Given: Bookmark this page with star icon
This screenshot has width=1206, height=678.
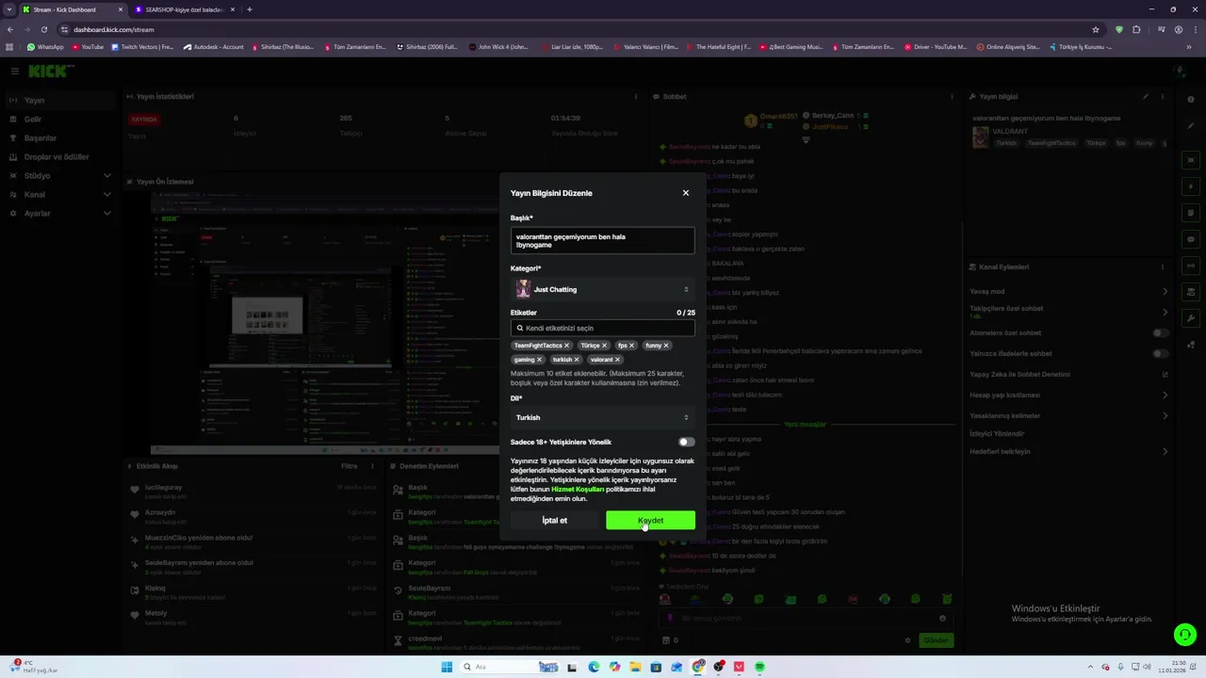Looking at the screenshot, I should pyautogui.click(x=1095, y=29).
